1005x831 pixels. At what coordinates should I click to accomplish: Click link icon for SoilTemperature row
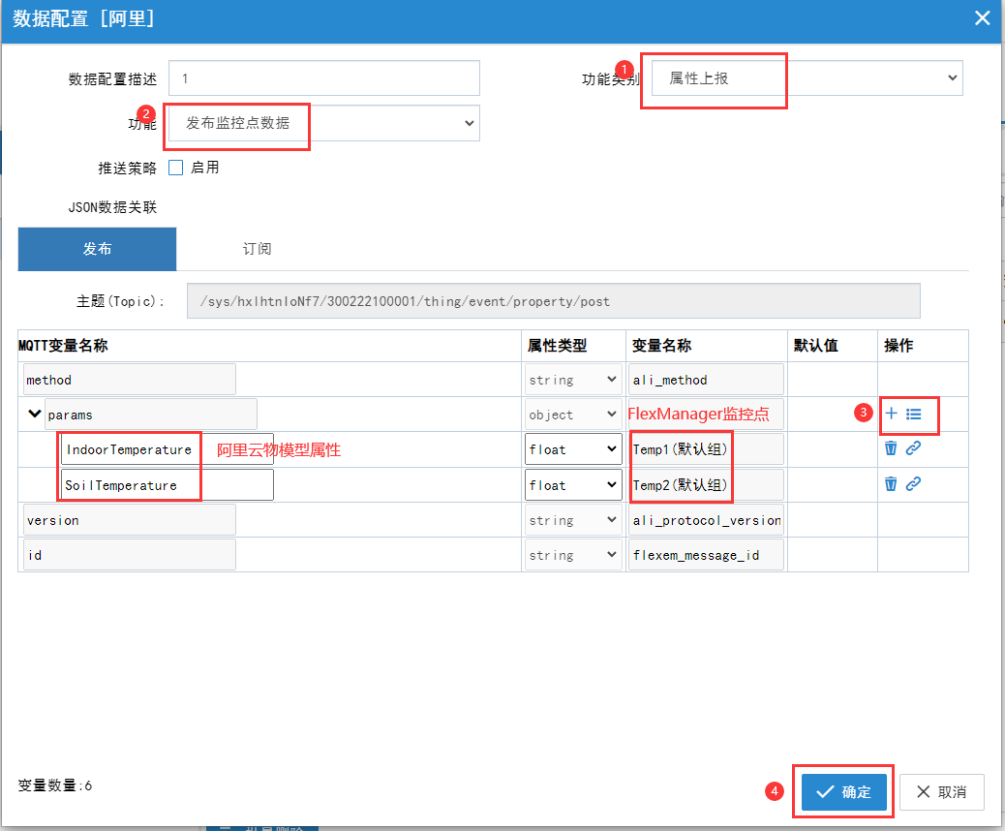[913, 484]
